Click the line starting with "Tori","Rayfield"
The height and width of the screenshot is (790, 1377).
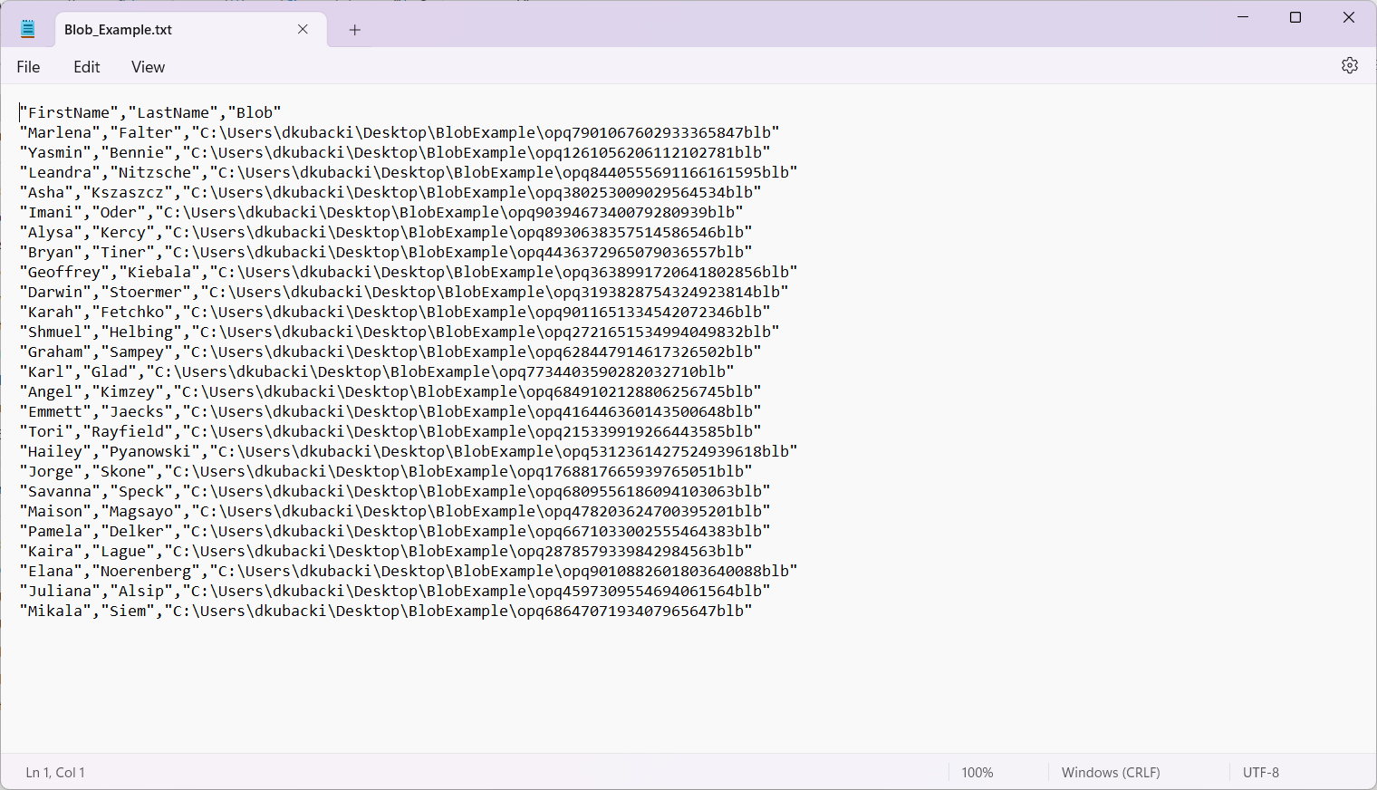tap(390, 431)
